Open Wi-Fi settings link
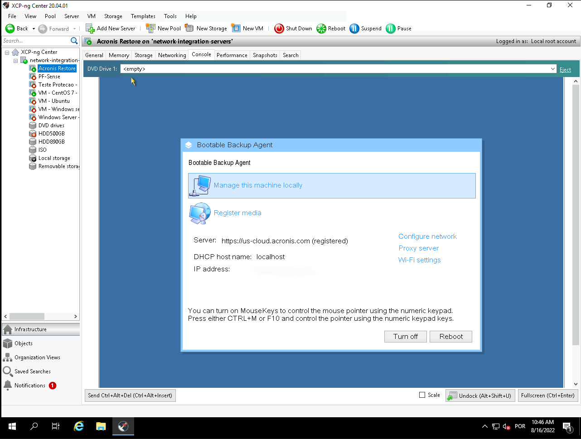 tap(420, 260)
